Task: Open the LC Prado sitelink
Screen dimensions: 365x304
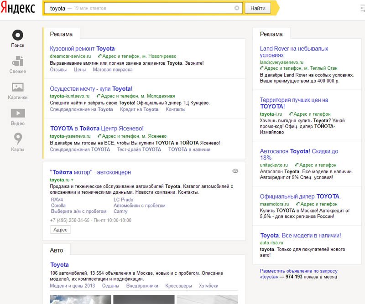Action: (123, 200)
